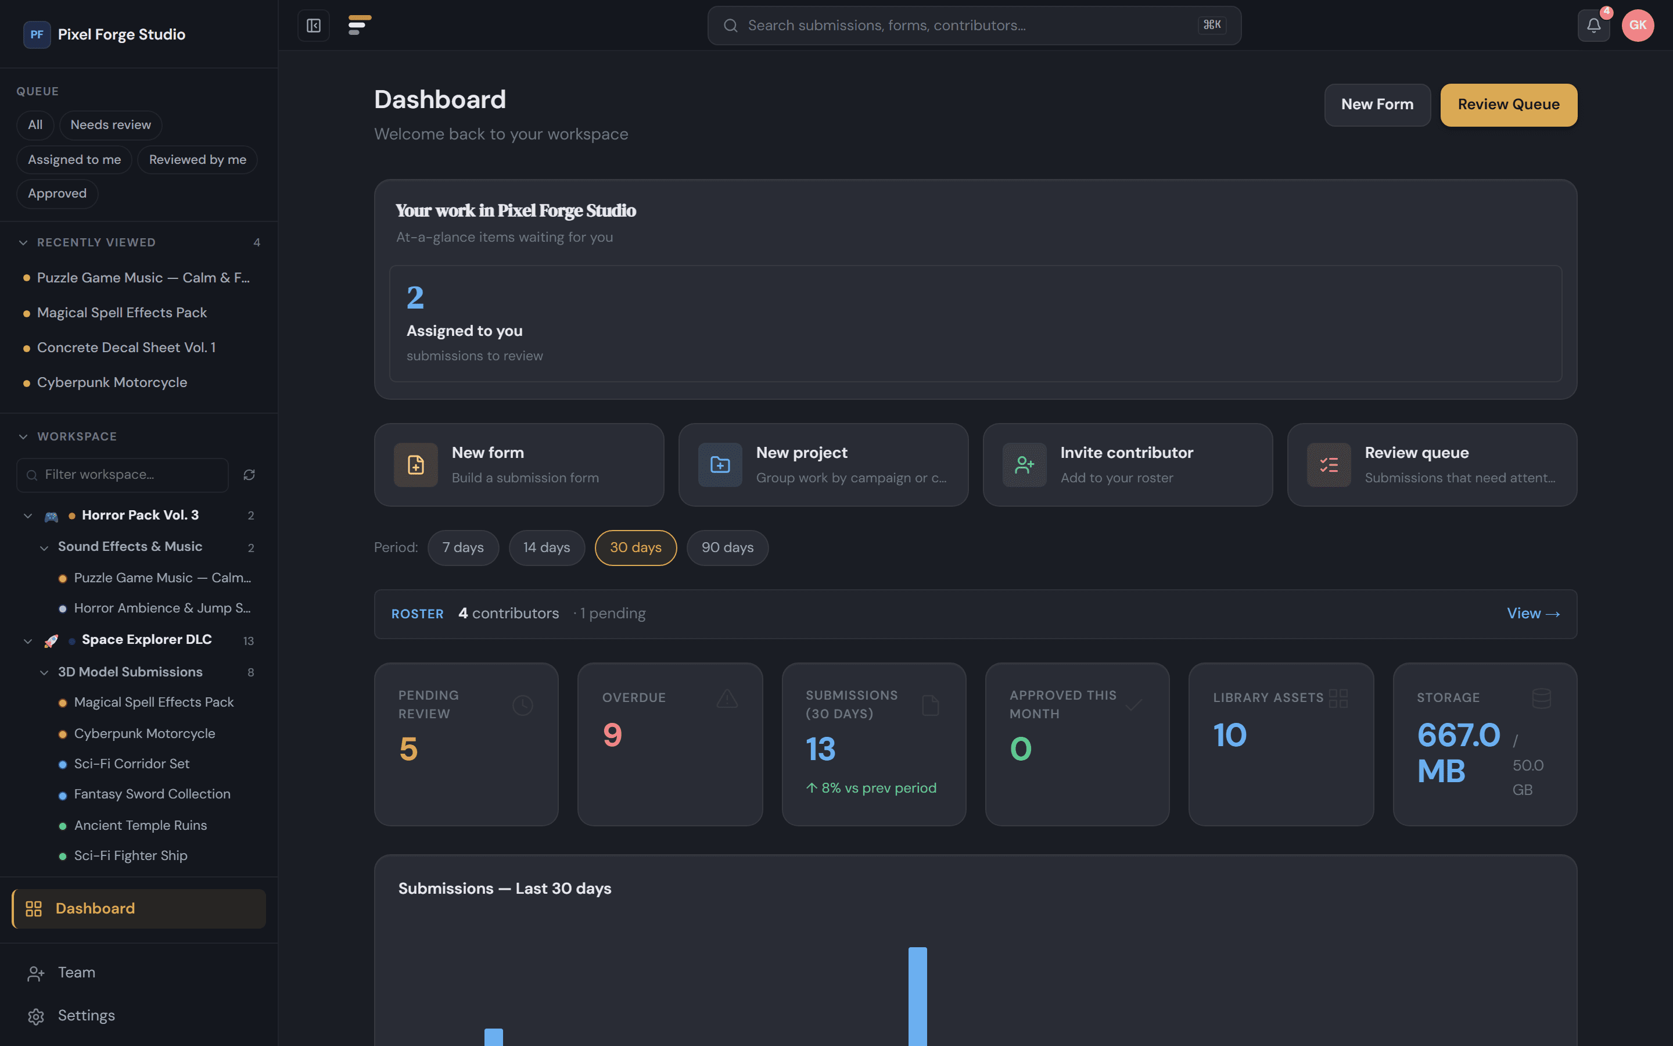Open Settings nav item

pos(139,1016)
